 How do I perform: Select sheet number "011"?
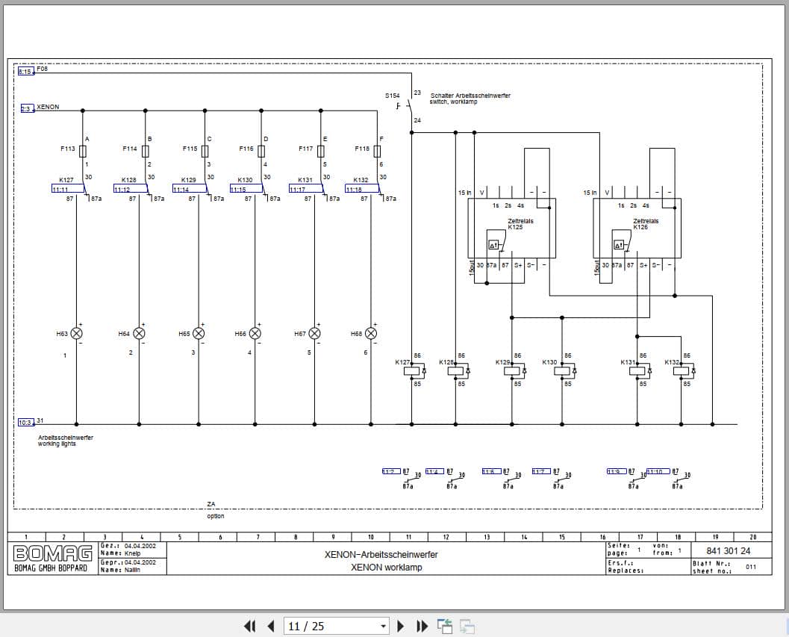tap(751, 567)
